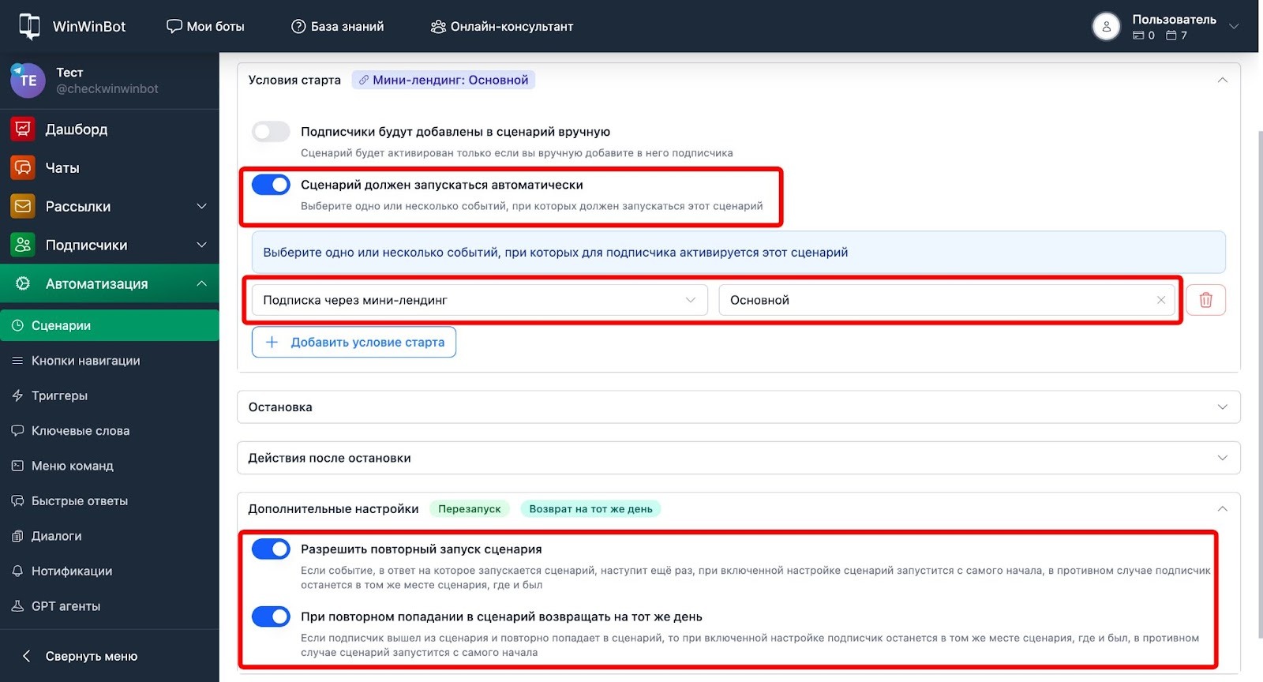Click the Чаты chat icon
Viewport: 1263px width, 682px height.
tap(23, 168)
